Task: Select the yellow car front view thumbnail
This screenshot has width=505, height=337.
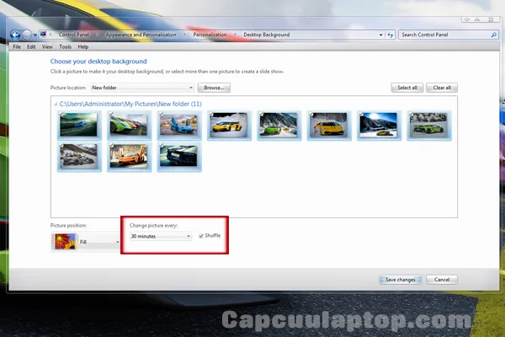Action: pos(329,126)
